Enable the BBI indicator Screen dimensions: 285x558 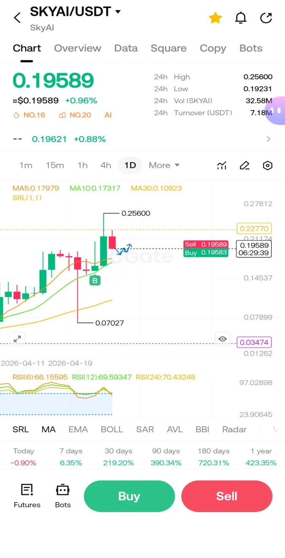click(203, 429)
